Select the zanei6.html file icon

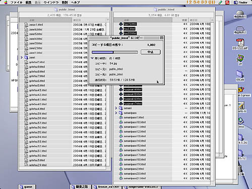pos(26,29)
